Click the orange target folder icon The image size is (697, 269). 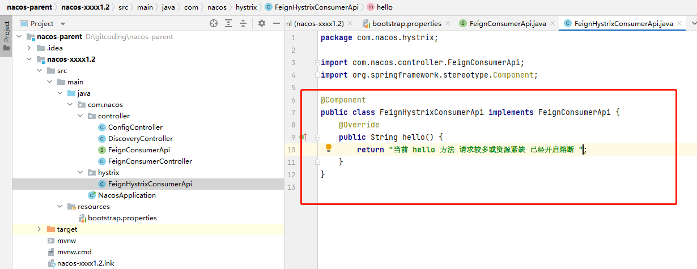point(51,229)
